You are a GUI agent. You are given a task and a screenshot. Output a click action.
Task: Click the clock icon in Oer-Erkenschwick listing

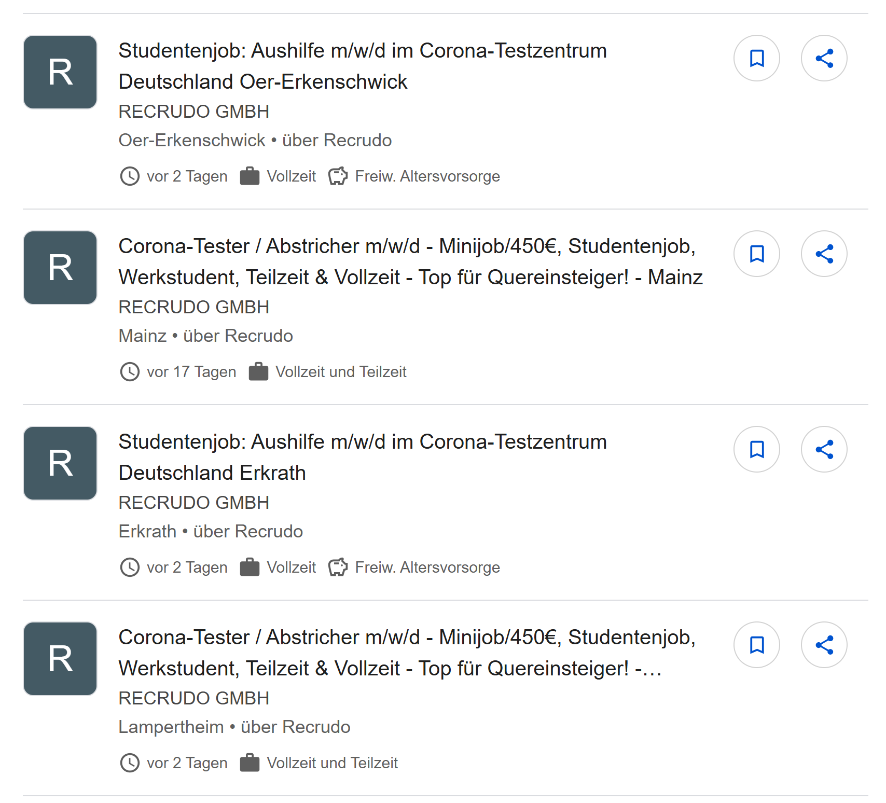[x=130, y=176]
